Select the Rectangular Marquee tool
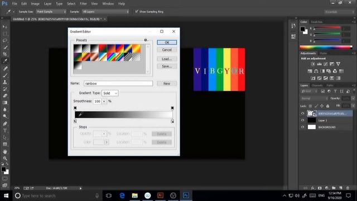Viewport: 357px width, 201px height. 5,33
